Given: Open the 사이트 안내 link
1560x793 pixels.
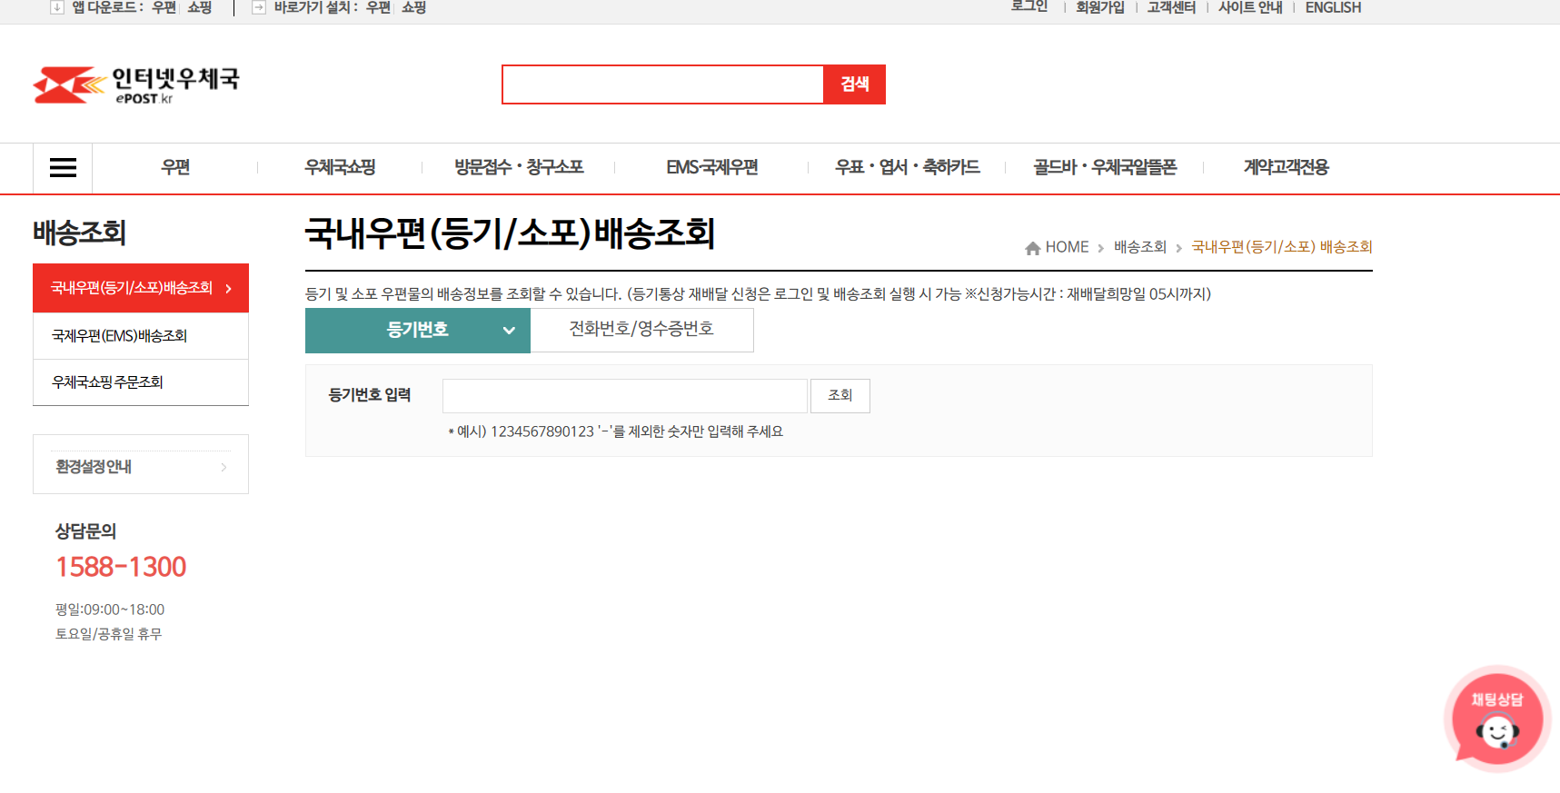Looking at the screenshot, I should [x=1250, y=7].
